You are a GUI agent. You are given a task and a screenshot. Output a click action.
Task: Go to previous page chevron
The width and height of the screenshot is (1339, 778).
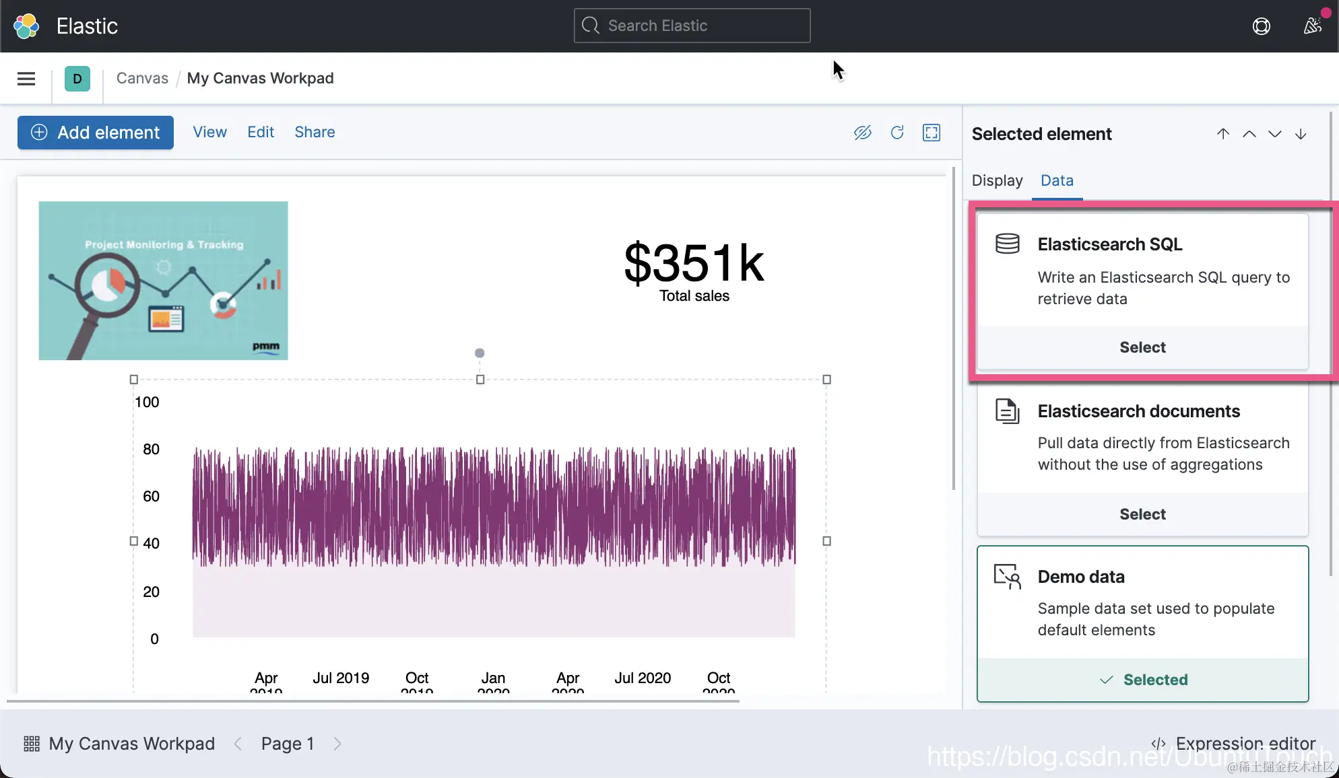tap(238, 744)
